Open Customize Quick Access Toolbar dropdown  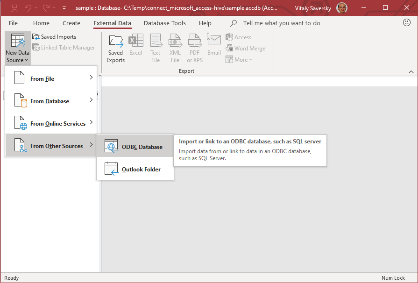64,8
